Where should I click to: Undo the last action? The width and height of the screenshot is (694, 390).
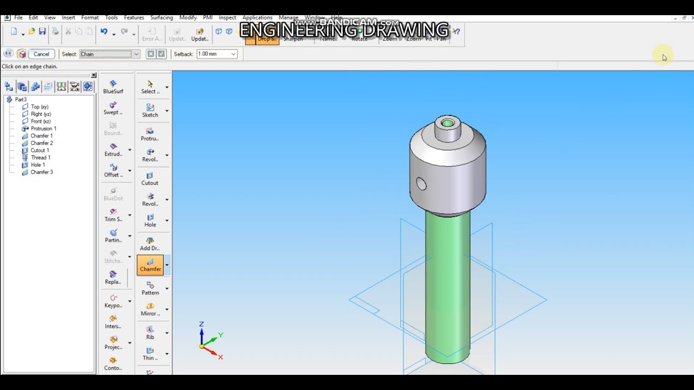(104, 32)
